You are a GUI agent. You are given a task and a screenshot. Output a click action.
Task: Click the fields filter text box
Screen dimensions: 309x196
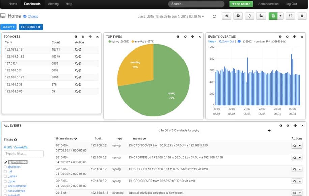[x=24, y=154]
